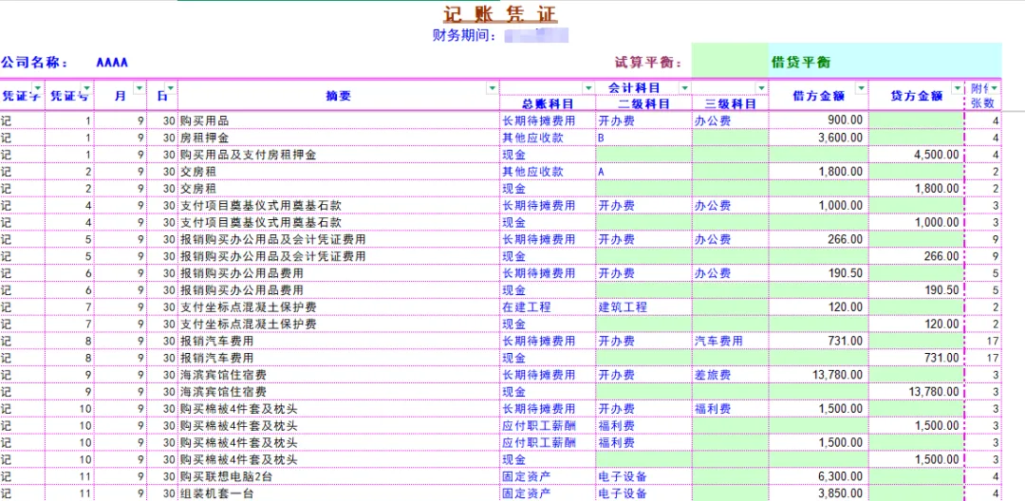Screen dimensions: 1025x501
Task: Select the 差旅费 third-level account cell
Action: tap(730, 375)
